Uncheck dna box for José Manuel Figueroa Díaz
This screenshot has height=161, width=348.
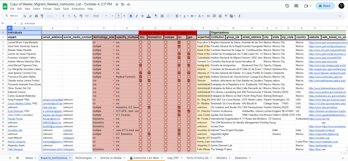(140, 66)
